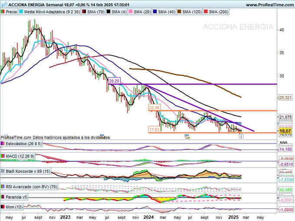This screenshot has height=221, width=295.
Task: Click the 35 tick on price axis
Action: pos(282,53)
